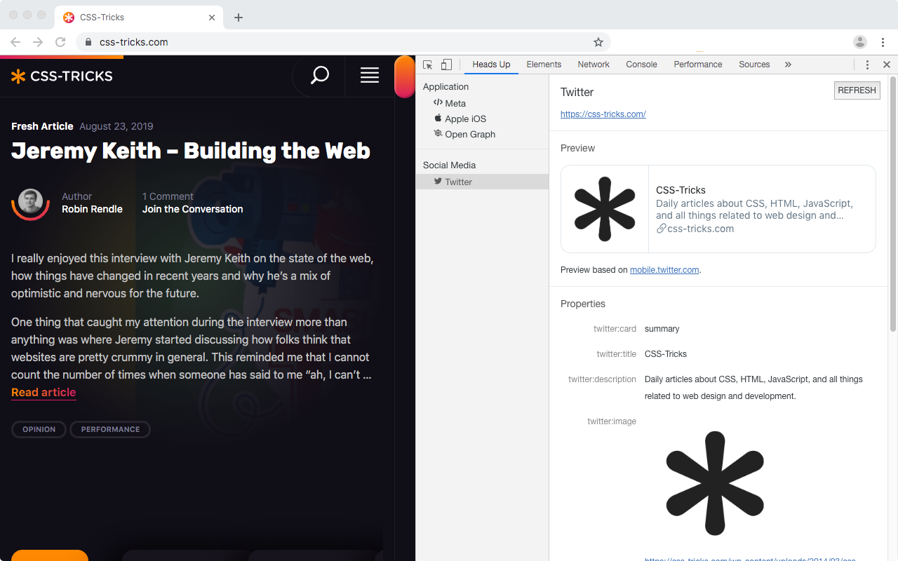Bookmark page using the star icon
The image size is (898, 561).
click(598, 42)
